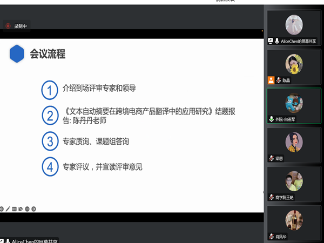Click the circled number 4 bullet
The image size is (324, 243).
50,166
